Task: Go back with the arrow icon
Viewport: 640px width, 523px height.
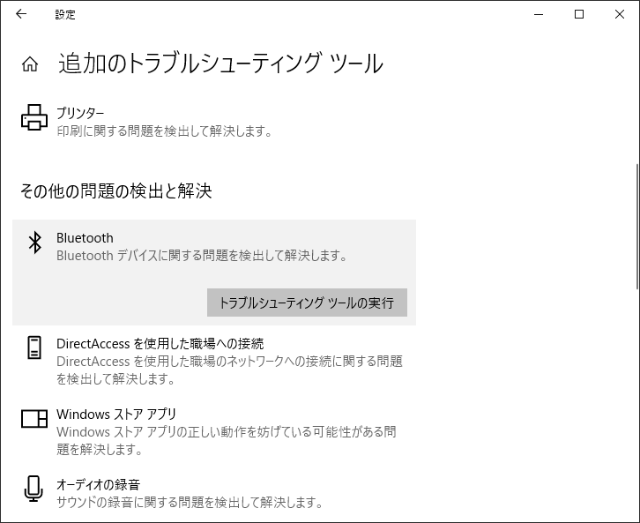Action: pyautogui.click(x=21, y=14)
